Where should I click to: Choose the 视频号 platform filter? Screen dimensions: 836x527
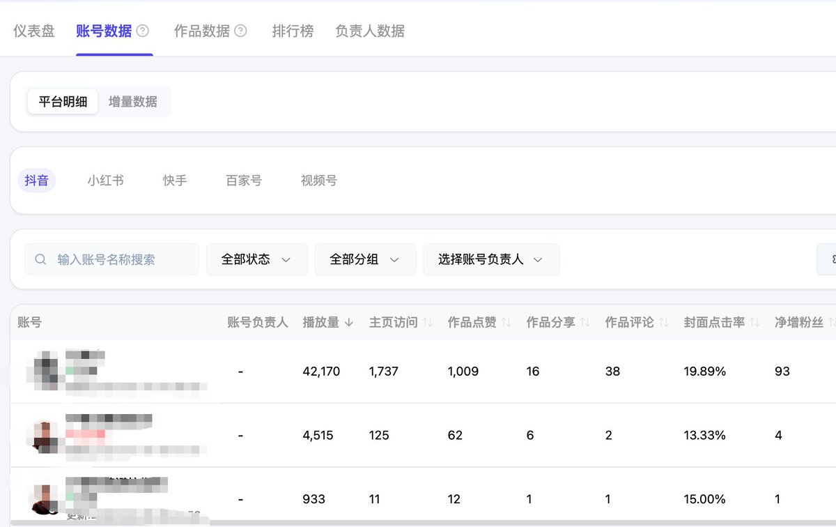coord(319,181)
